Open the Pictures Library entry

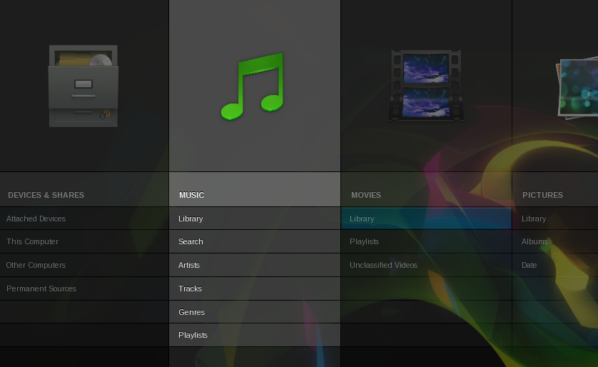(555, 218)
